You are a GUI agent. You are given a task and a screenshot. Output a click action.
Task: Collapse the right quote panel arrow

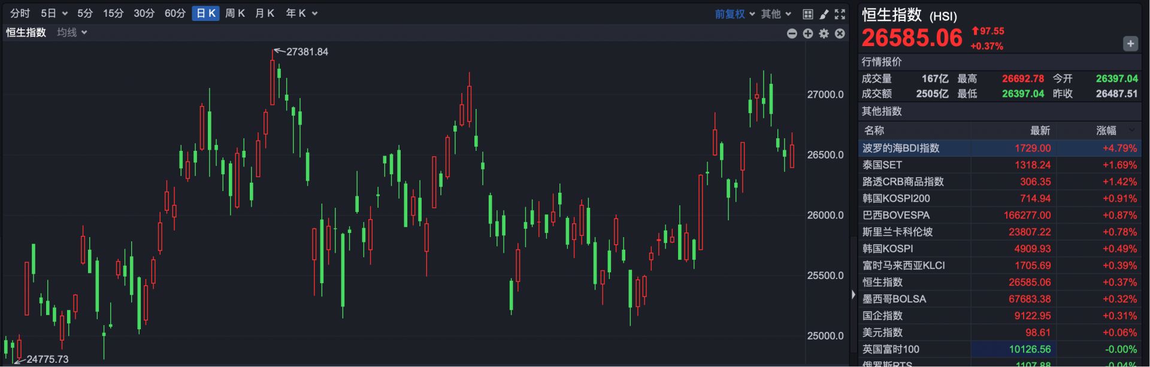point(854,295)
